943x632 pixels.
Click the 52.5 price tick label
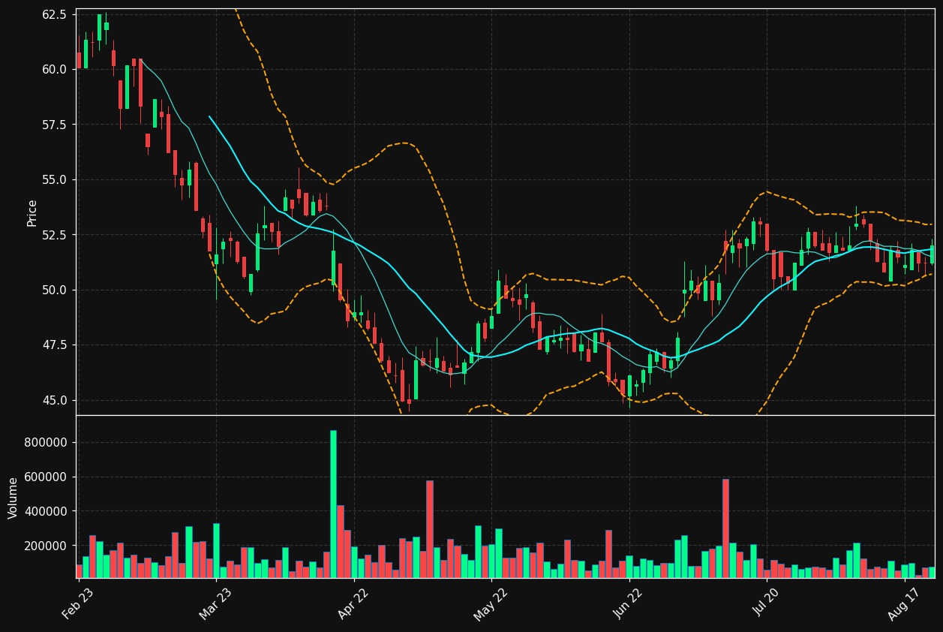tap(55, 235)
